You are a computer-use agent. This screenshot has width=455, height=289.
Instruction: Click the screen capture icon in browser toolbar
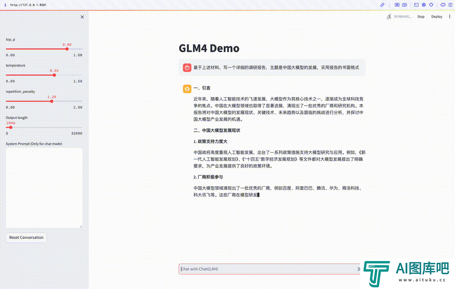click(397, 5)
